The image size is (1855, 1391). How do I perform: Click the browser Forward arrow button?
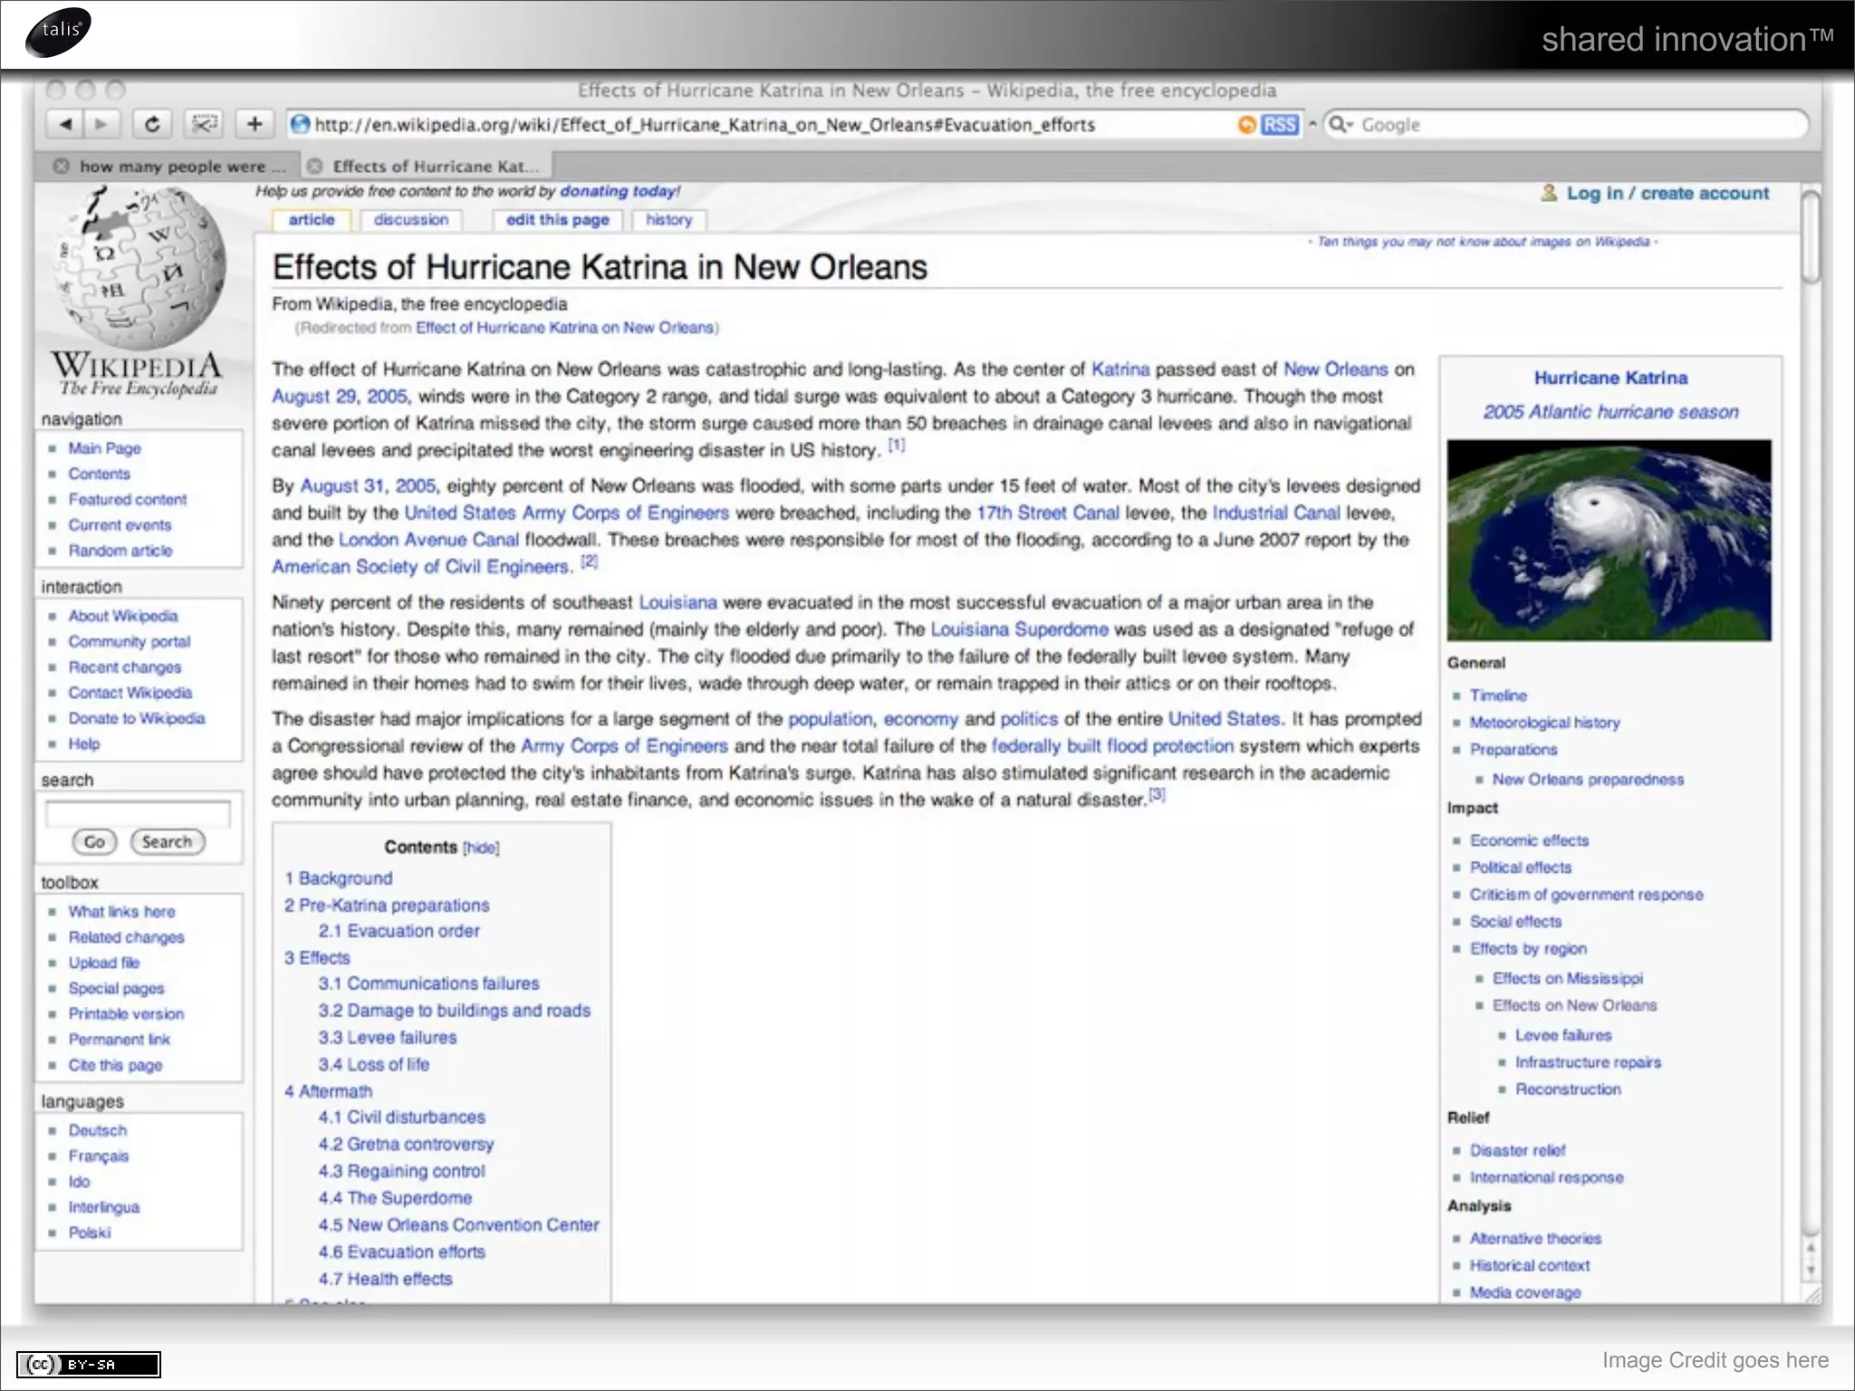[x=101, y=124]
